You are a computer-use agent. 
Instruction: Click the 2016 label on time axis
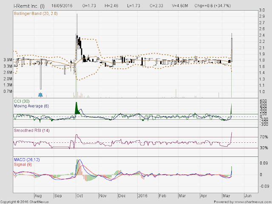tap(143, 196)
